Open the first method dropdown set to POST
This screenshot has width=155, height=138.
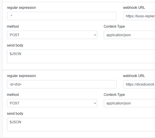pos(52,35)
